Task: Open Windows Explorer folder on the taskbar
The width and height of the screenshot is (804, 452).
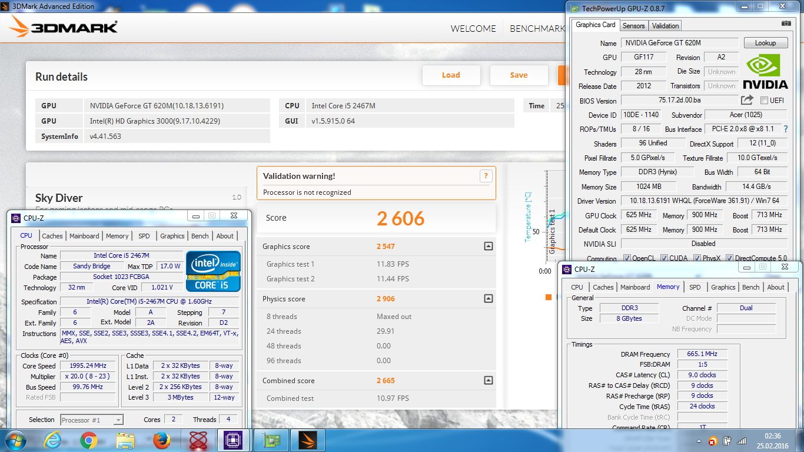Action: 125,440
